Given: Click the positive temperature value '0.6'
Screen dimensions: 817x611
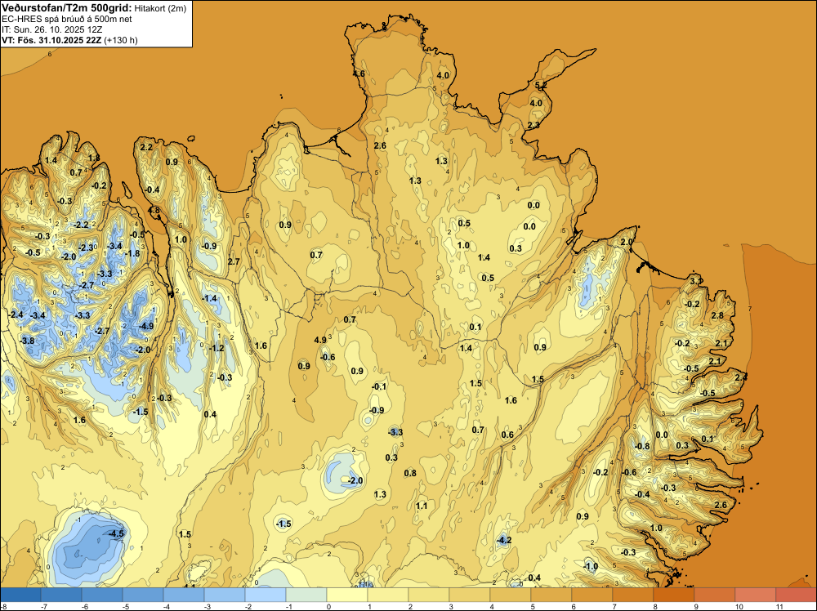Looking at the screenshot, I should point(507,435).
